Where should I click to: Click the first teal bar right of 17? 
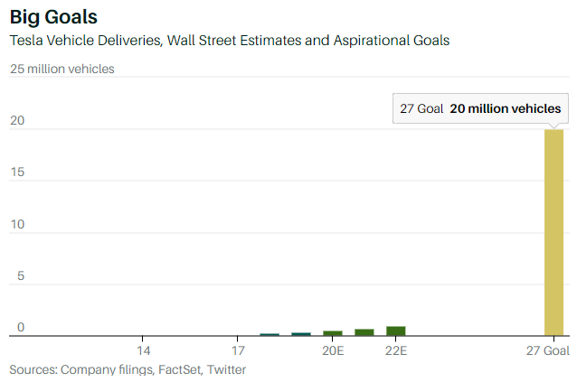click(x=270, y=334)
